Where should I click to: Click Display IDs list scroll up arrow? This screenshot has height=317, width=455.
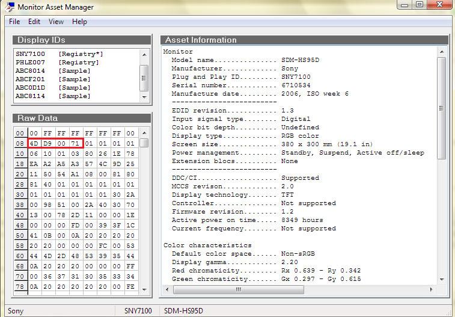point(144,55)
